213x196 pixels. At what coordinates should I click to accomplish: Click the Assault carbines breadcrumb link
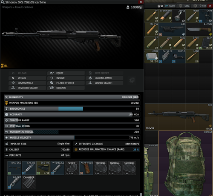[x=24, y=7]
